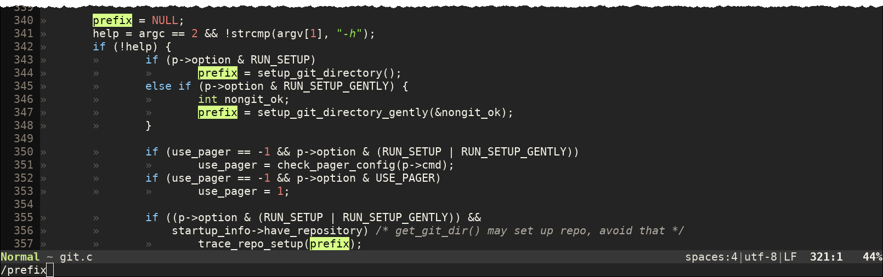The width and height of the screenshot is (883, 277).
Task: Click line number 347 in the gutter
Action: 24,112
